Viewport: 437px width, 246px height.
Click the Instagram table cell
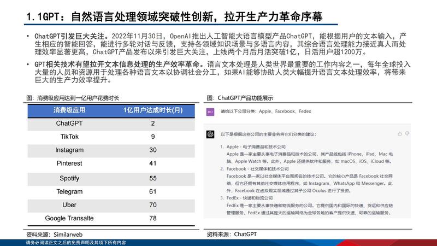(x=69, y=150)
